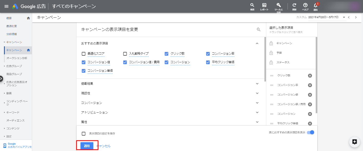363x151 pixels.
Task: Click the lock icon beside 予算
Action: tap(271, 53)
